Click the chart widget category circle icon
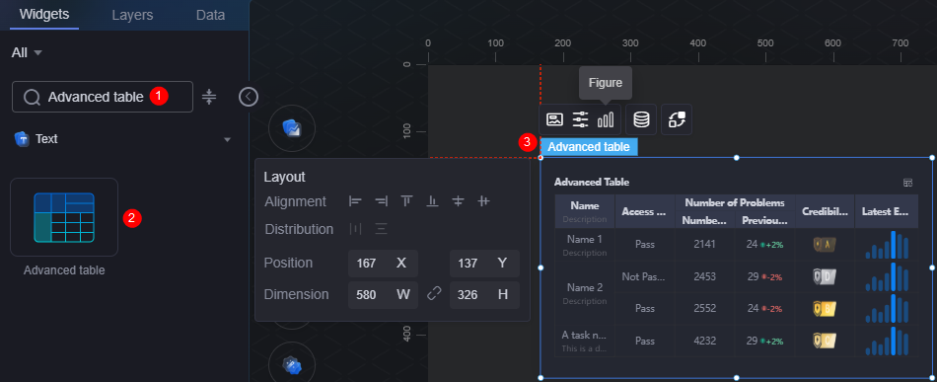 coord(292,127)
